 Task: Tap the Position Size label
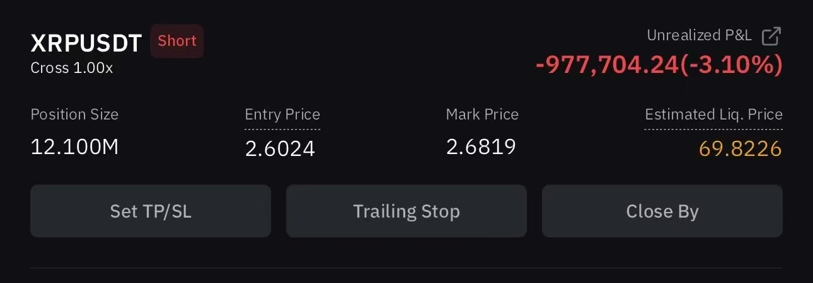click(74, 114)
